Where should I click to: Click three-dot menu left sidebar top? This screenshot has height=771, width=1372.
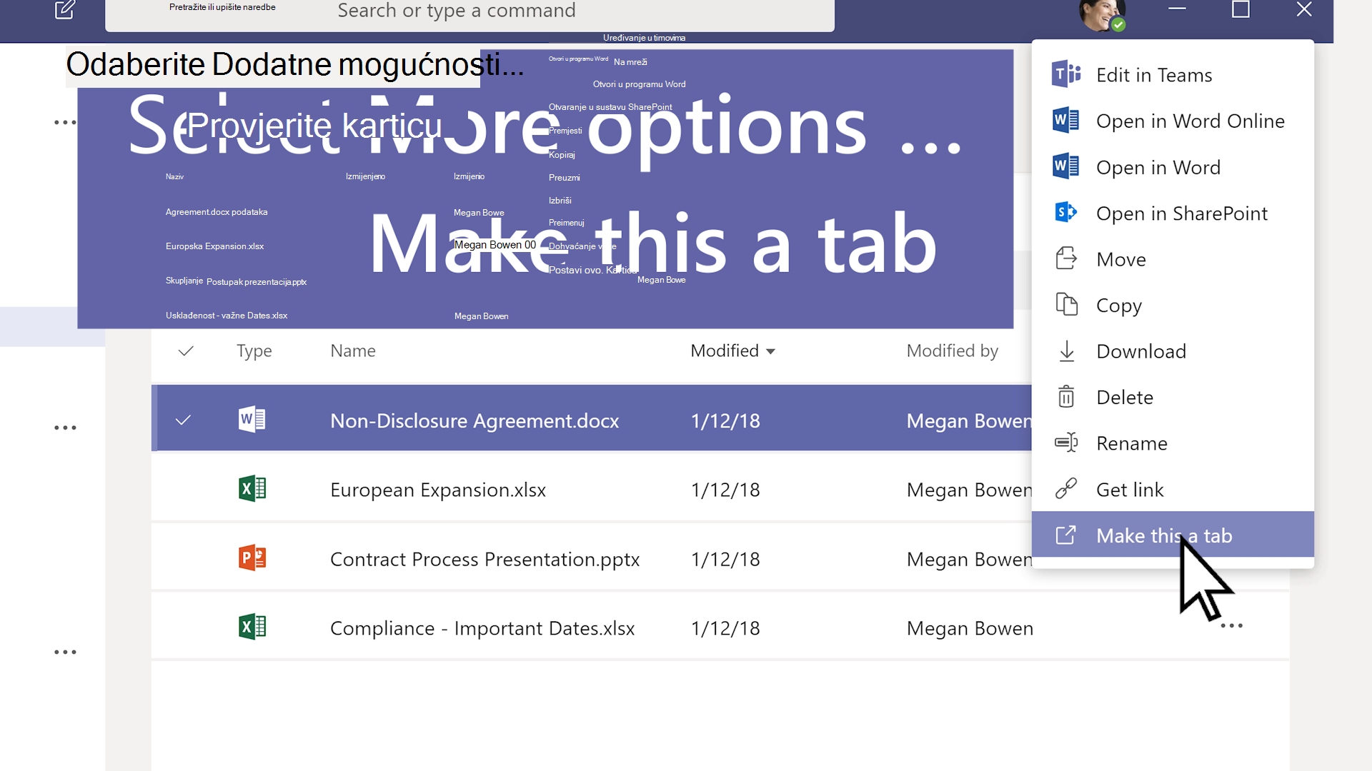(x=64, y=121)
